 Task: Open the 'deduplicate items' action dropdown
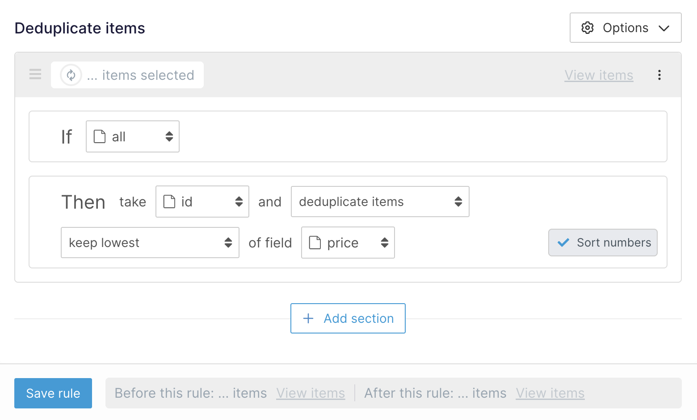coord(380,202)
